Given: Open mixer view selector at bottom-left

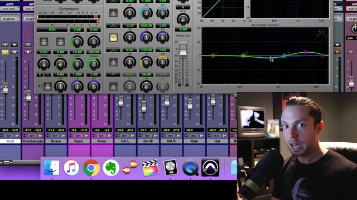Looking at the screenshot, I should 8,162.
